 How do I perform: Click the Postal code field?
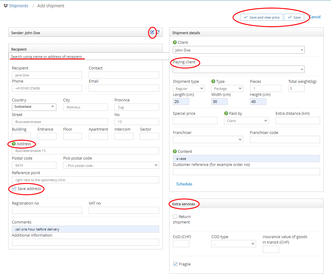click(x=34, y=165)
